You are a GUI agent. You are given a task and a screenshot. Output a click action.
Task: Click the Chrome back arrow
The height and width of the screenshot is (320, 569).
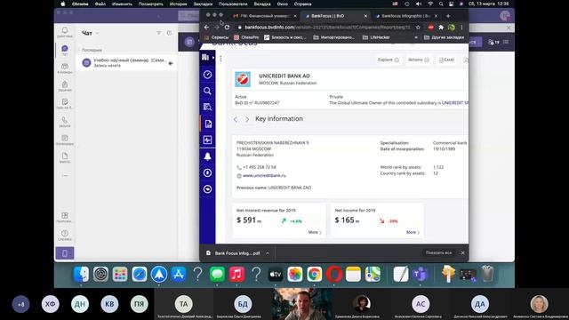click(206, 28)
